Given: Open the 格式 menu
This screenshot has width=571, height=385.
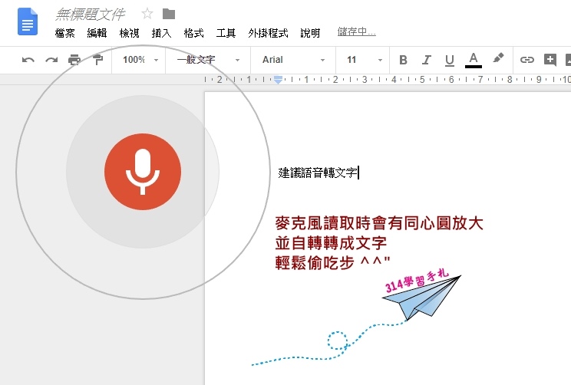Looking at the screenshot, I should [193, 33].
